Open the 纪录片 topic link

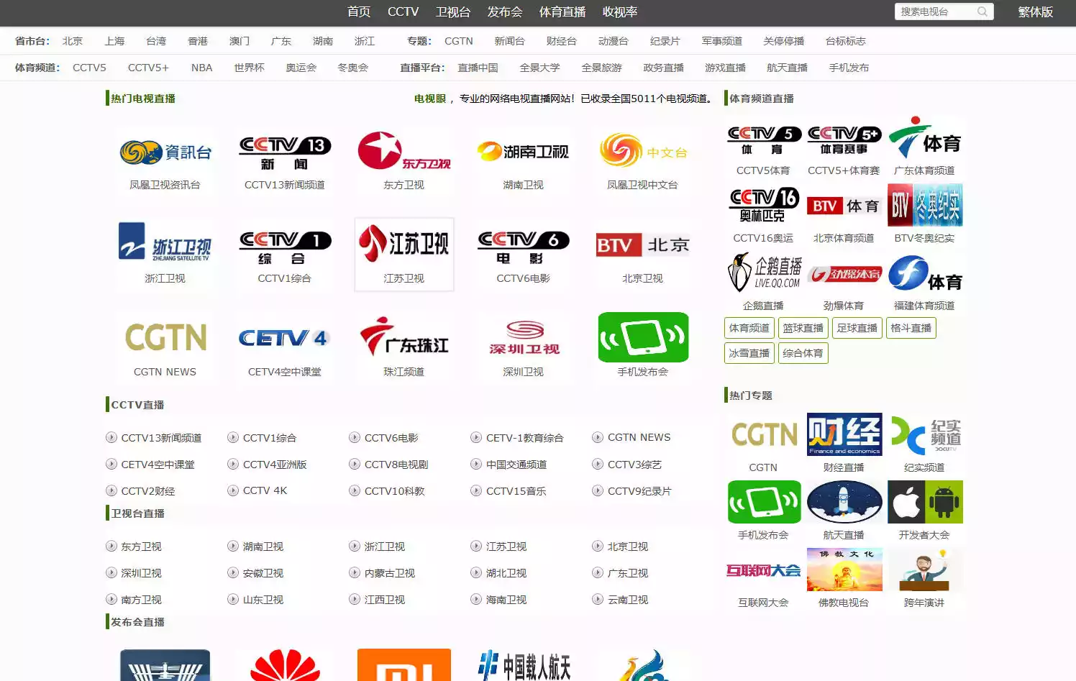pyautogui.click(x=665, y=41)
